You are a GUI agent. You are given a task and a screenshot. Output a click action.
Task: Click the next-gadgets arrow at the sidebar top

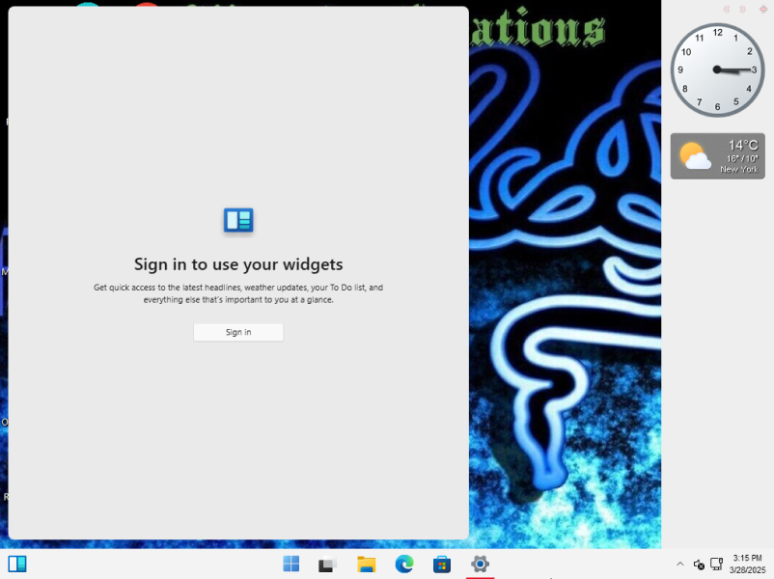(742, 9)
